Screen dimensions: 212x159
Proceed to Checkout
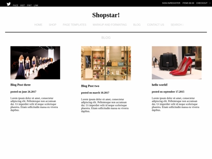point(202,3)
